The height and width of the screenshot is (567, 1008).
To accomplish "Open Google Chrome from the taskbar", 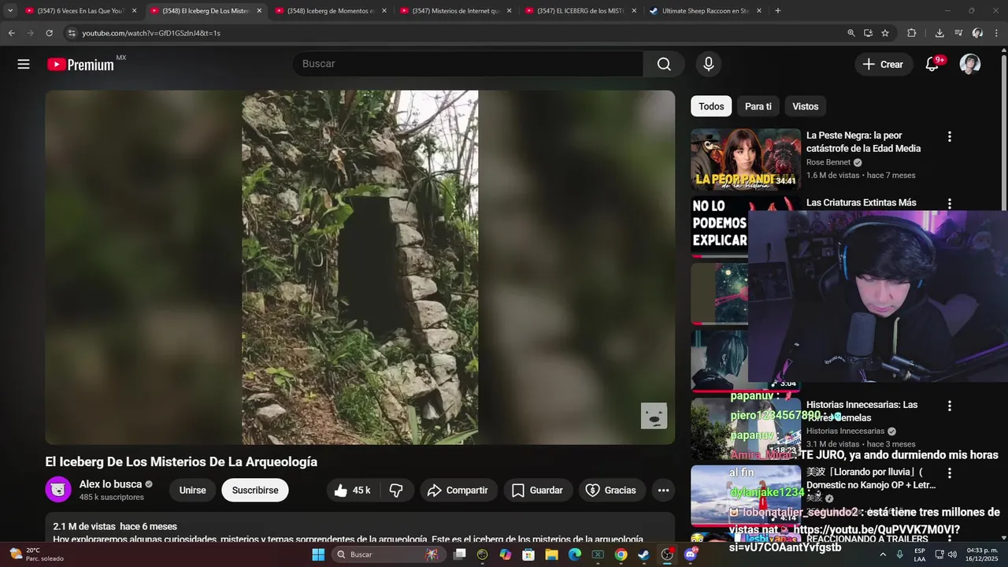I will point(621,554).
